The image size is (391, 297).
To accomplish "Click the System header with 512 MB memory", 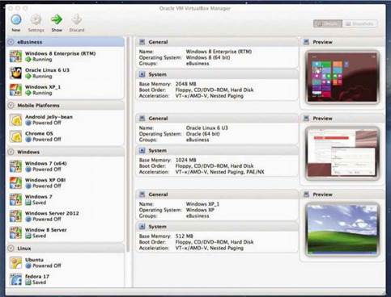I will coord(217,227).
